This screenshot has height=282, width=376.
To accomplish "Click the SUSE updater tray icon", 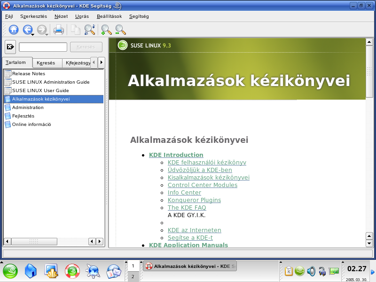I will [300, 271].
